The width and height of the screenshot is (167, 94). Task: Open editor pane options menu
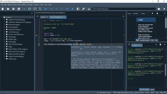click(123, 16)
